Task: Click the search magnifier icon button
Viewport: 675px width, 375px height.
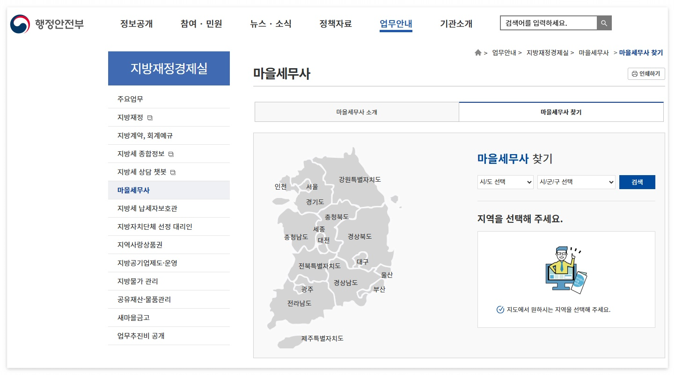Action: (x=604, y=23)
